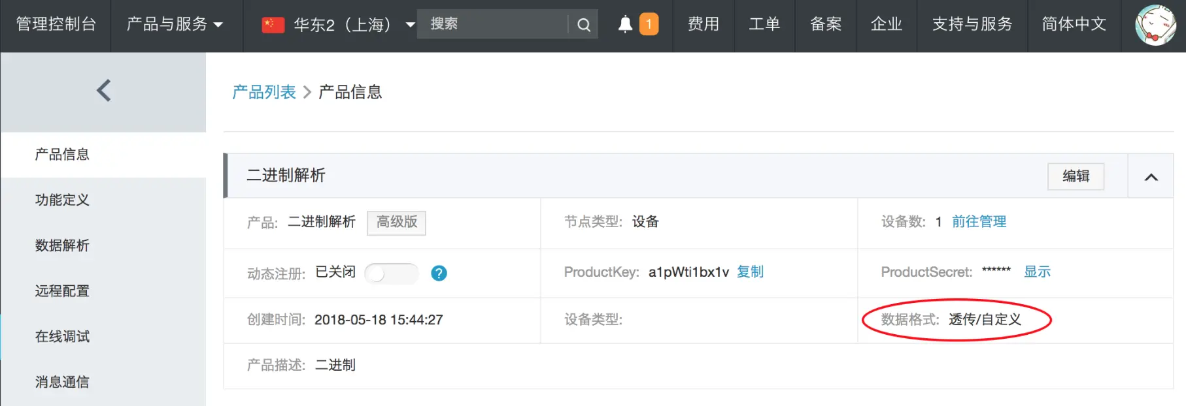
Task: Click the search magnifier icon
Action: tap(584, 25)
